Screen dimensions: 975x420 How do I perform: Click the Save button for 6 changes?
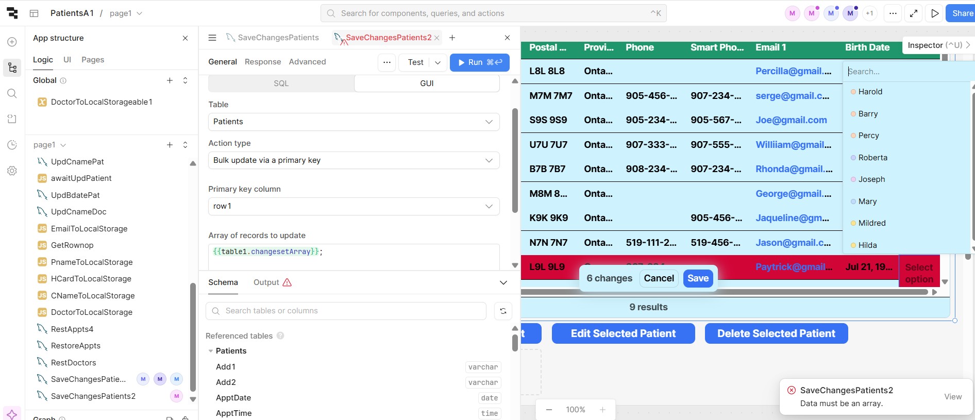tap(698, 278)
